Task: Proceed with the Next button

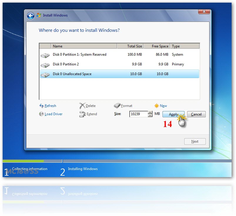Action: [195, 141]
